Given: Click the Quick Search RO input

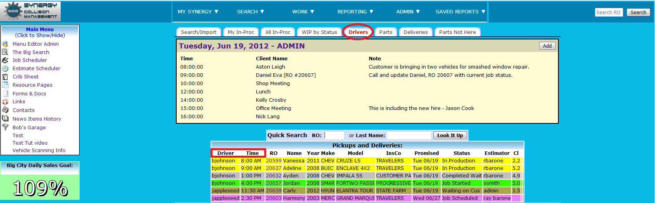Looking at the screenshot, I should coord(334,135).
